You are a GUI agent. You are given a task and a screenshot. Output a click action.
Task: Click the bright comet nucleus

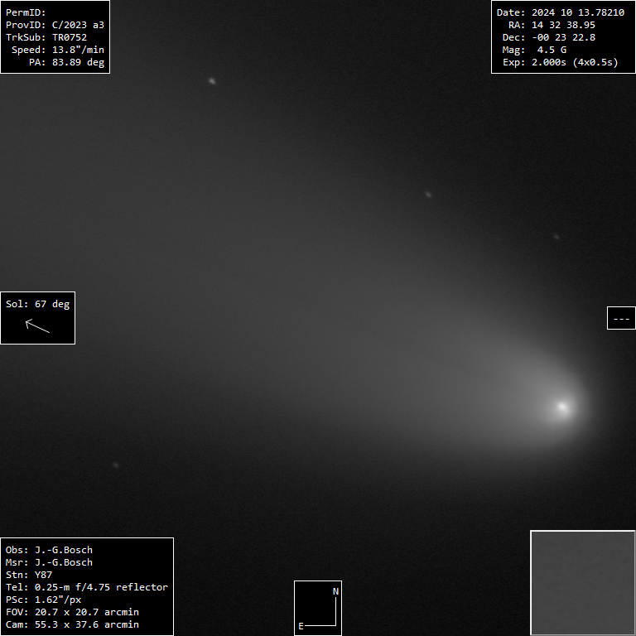pos(562,407)
